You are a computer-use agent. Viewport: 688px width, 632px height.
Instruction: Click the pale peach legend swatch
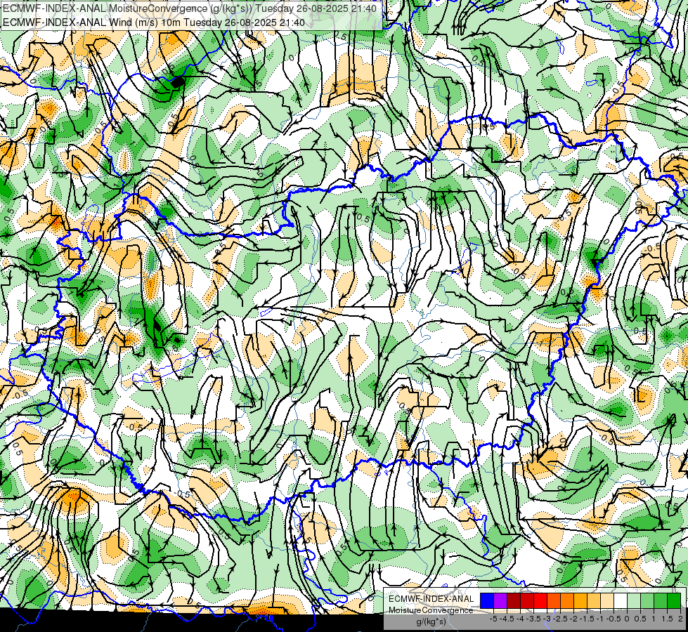607,601
